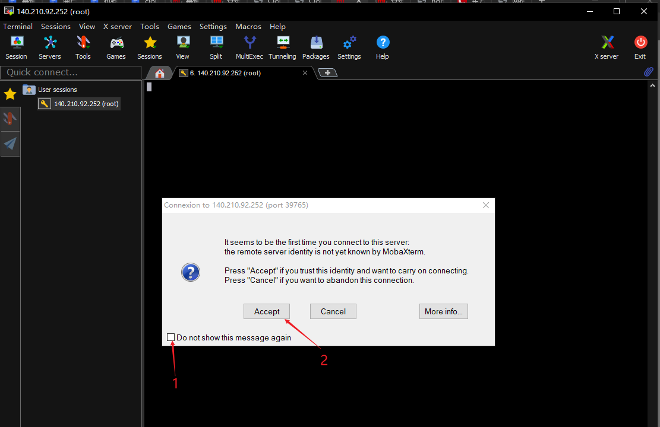Enable "Do not show this message again"
The width and height of the screenshot is (660, 427).
click(x=171, y=337)
